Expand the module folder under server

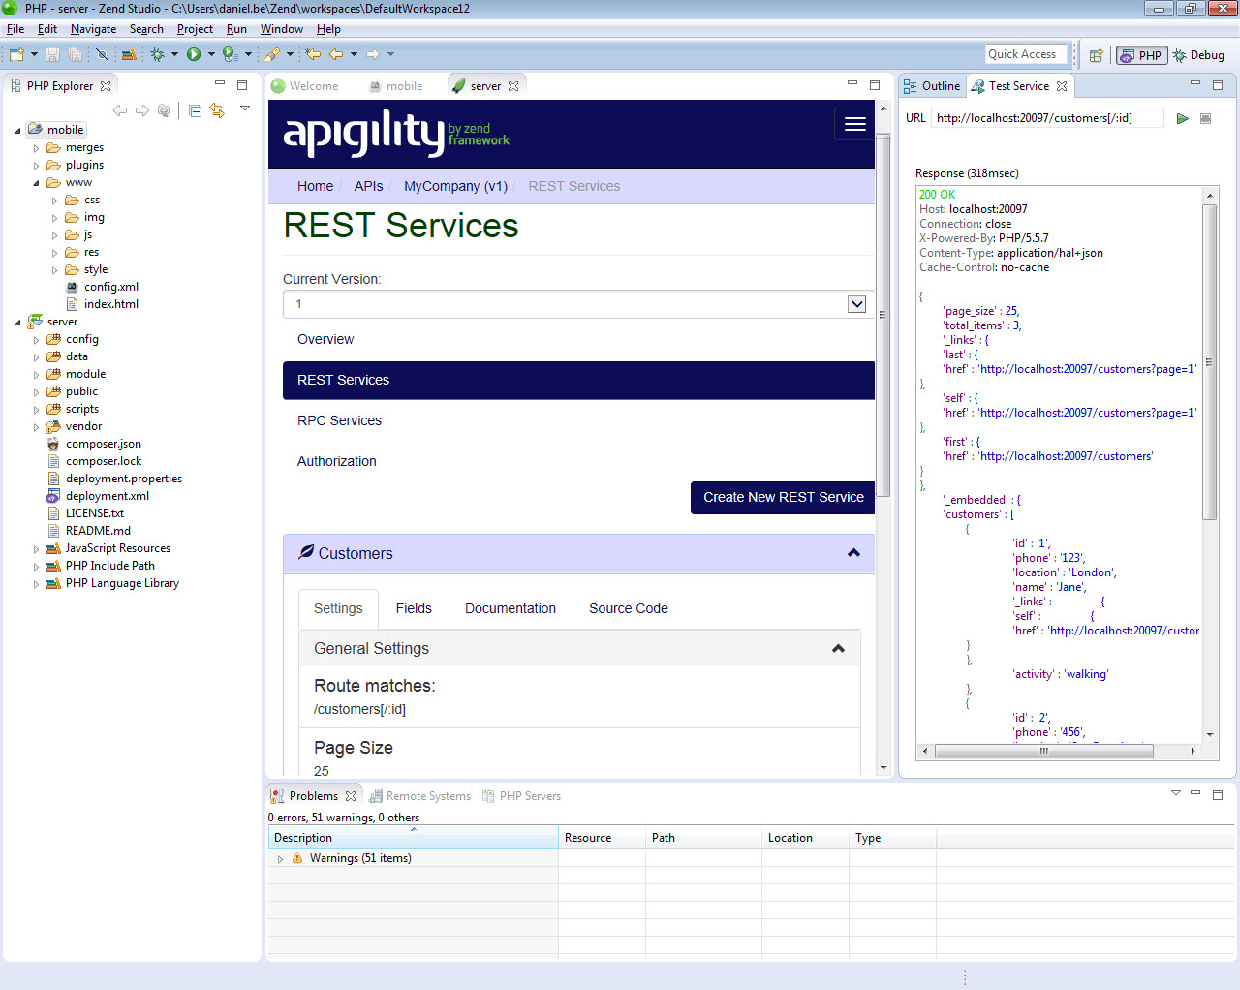(x=37, y=375)
